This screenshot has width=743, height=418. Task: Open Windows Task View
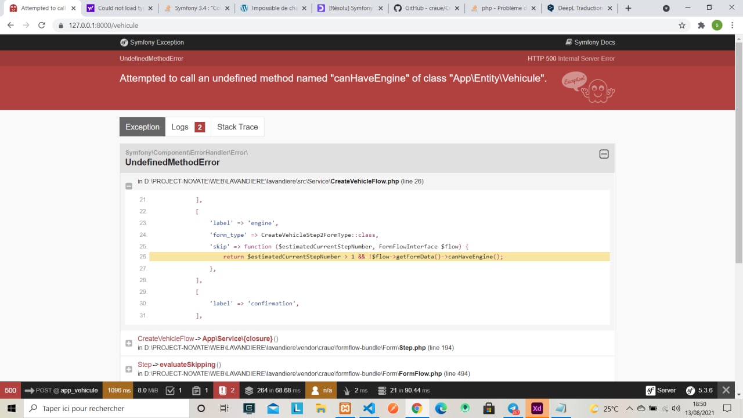coord(225,408)
